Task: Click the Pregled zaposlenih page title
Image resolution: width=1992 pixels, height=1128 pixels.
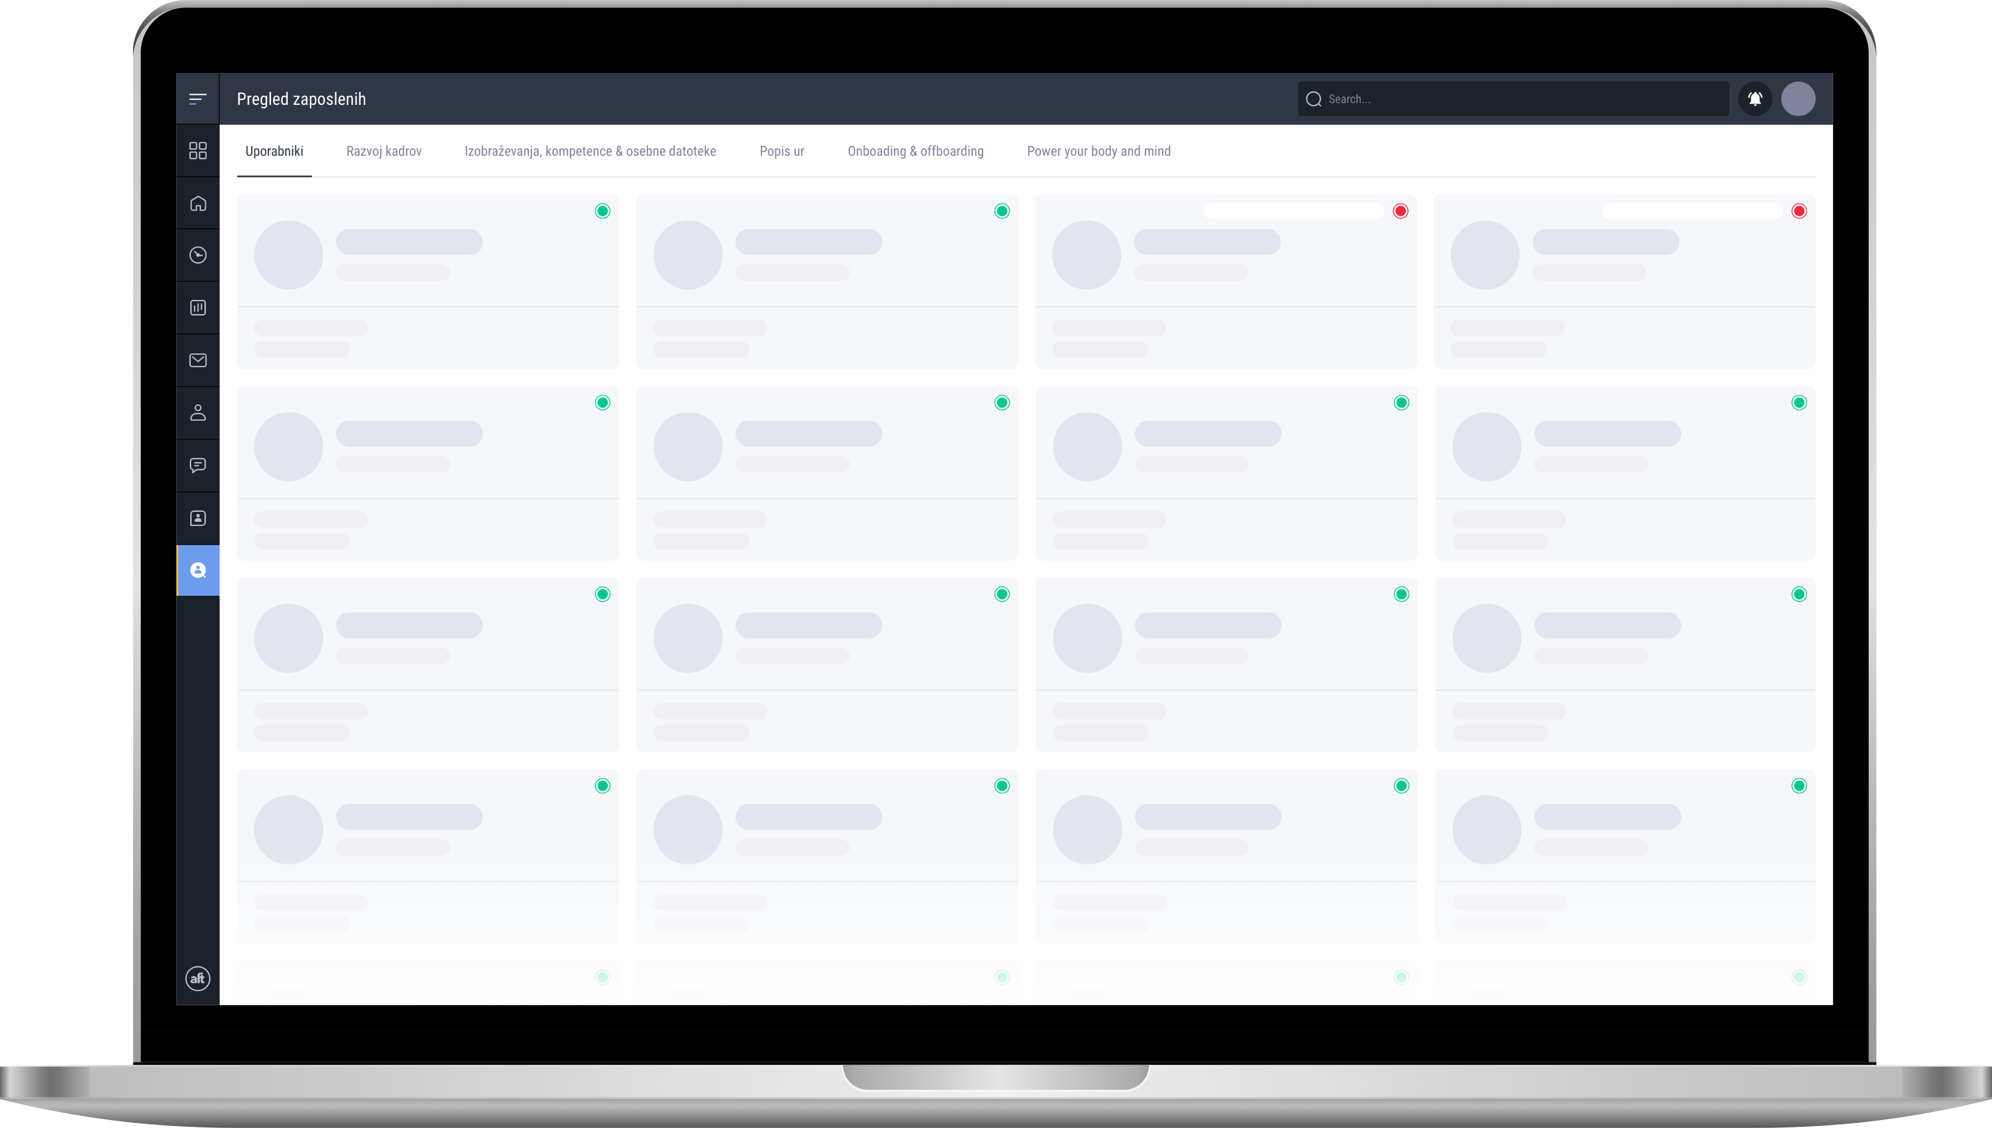Action: (x=301, y=99)
